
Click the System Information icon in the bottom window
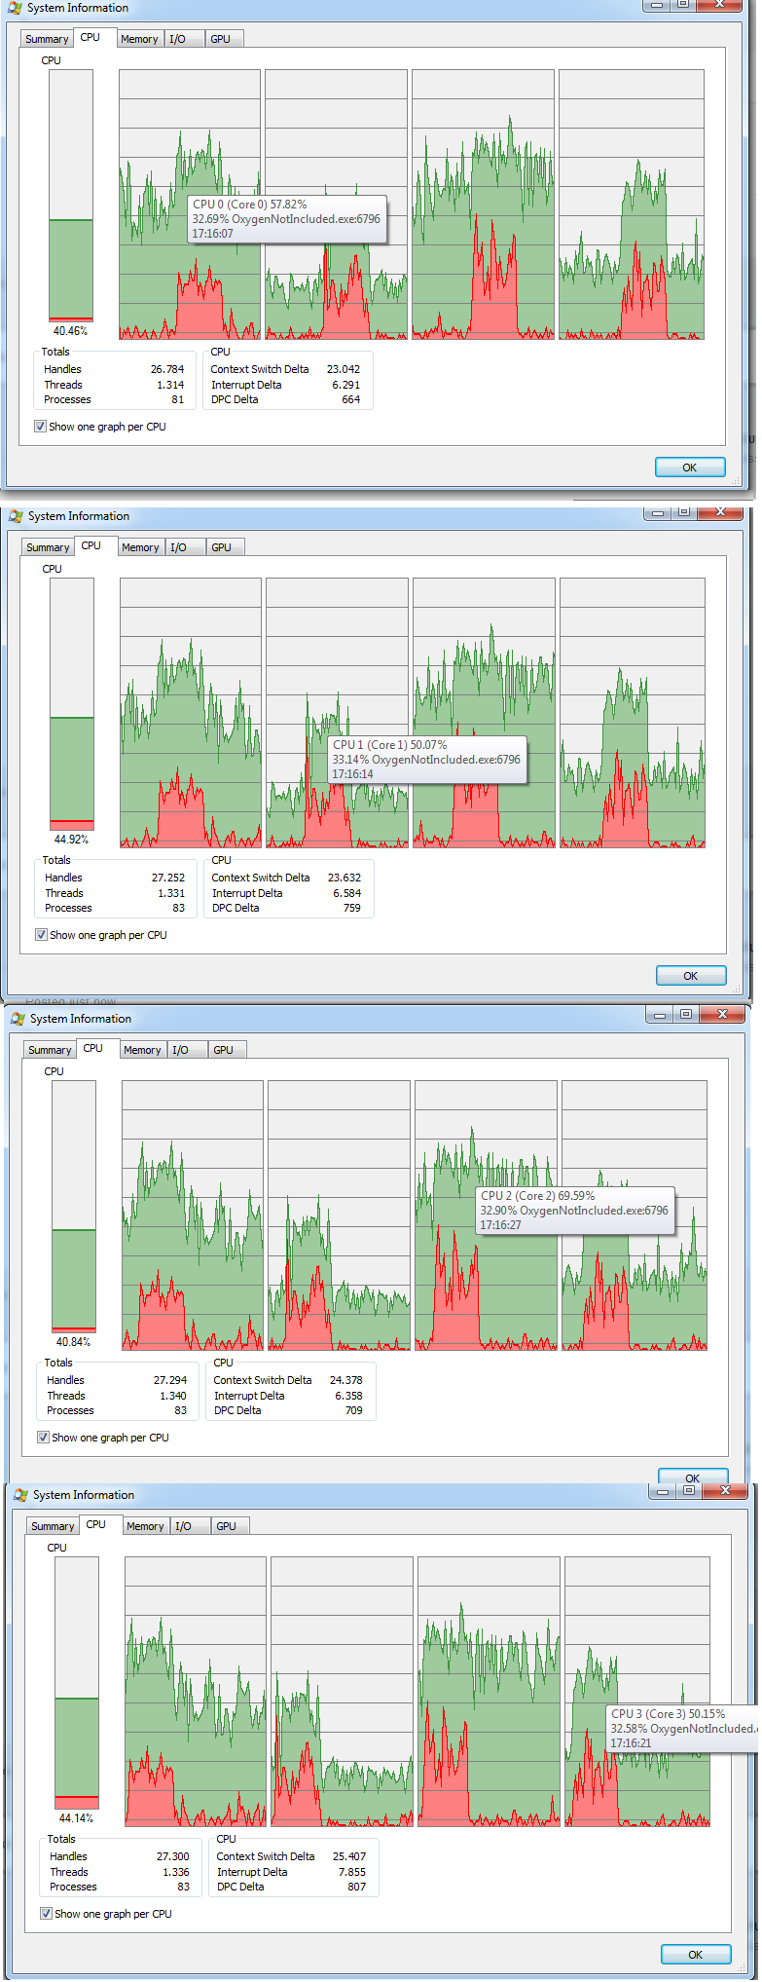20,1495
